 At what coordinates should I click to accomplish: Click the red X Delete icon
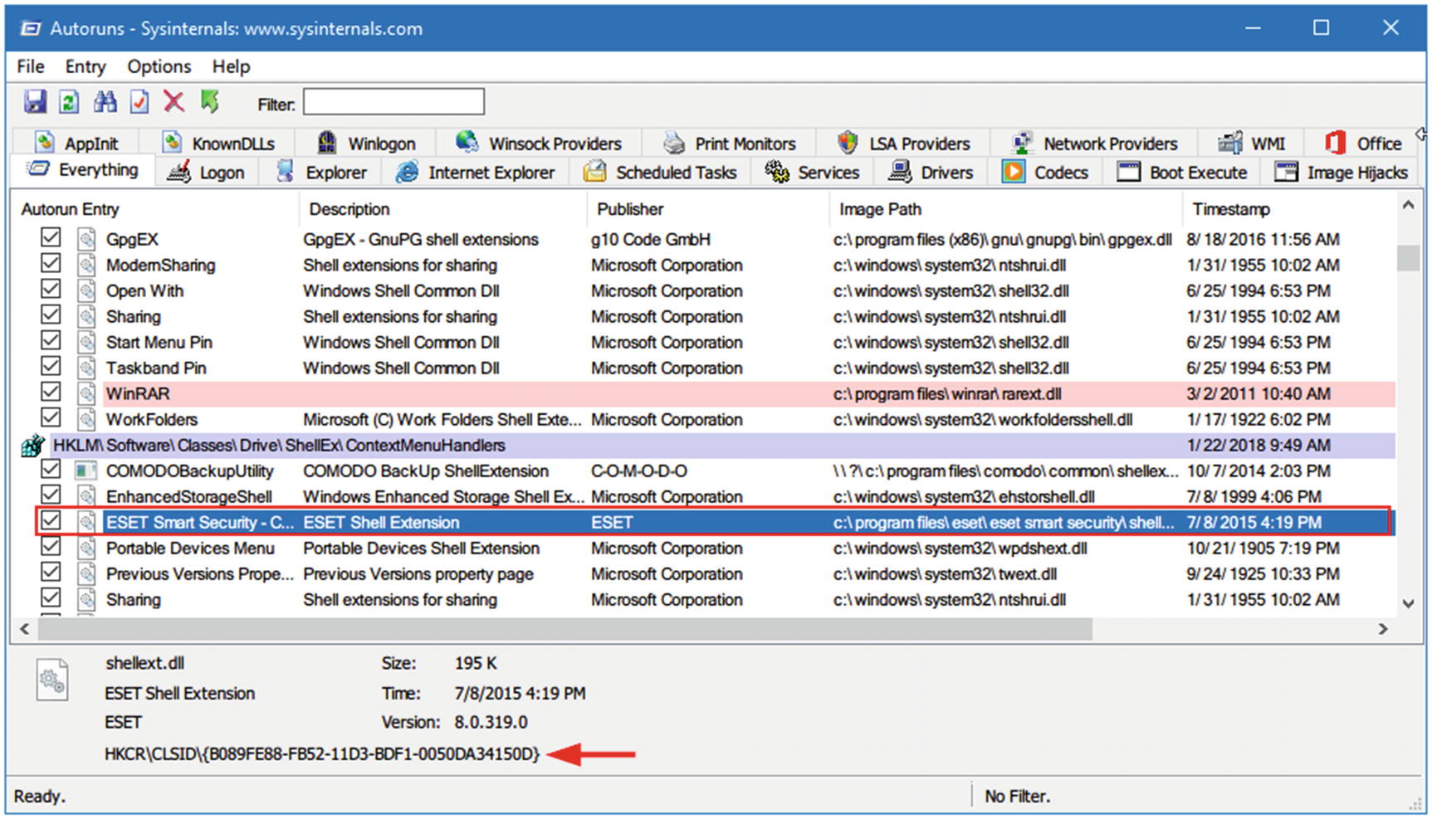(174, 102)
